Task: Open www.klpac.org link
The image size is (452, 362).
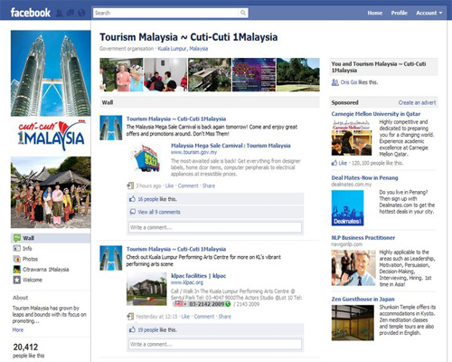Action: (187, 282)
